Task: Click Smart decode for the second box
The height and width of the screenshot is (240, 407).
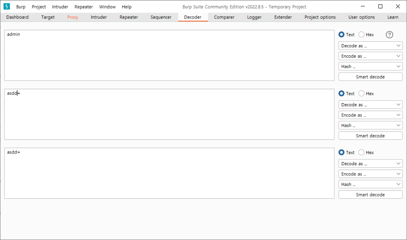Action: (x=370, y=136)
